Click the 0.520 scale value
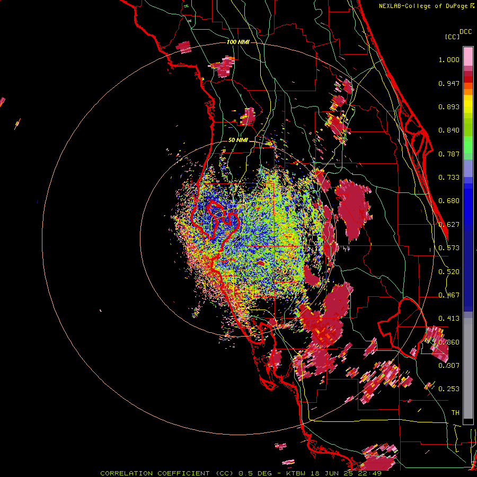Image resolution: width=477 pixels, height=477 pixels. click(x=449, y=272)
